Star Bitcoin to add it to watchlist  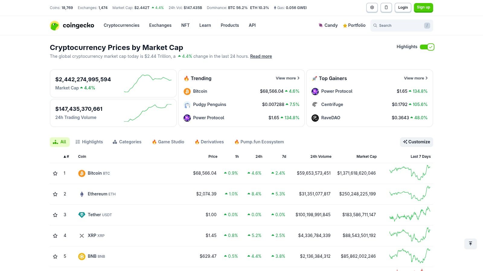(55, 173)
